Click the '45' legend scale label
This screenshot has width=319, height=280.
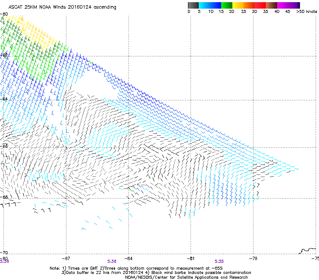(x=288, y=12)
